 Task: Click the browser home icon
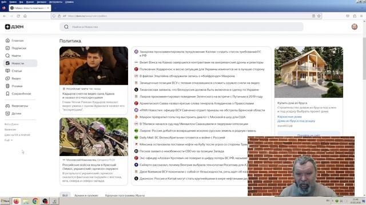pyautogui.click(x=25, y=16)
